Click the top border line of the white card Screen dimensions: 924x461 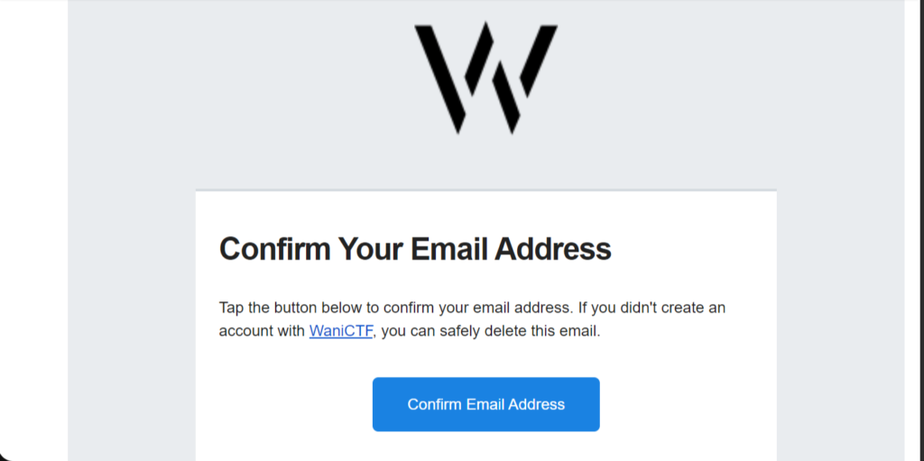coord(485,190)
